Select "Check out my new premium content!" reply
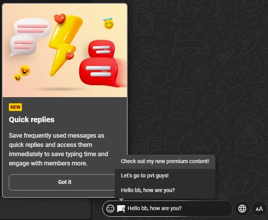The image size is (268, 220). click(165, 162)
